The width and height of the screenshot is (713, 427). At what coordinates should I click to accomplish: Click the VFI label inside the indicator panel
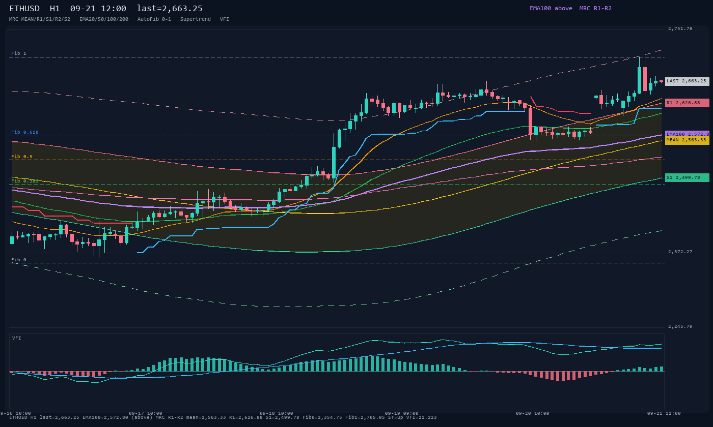point(17,338)
